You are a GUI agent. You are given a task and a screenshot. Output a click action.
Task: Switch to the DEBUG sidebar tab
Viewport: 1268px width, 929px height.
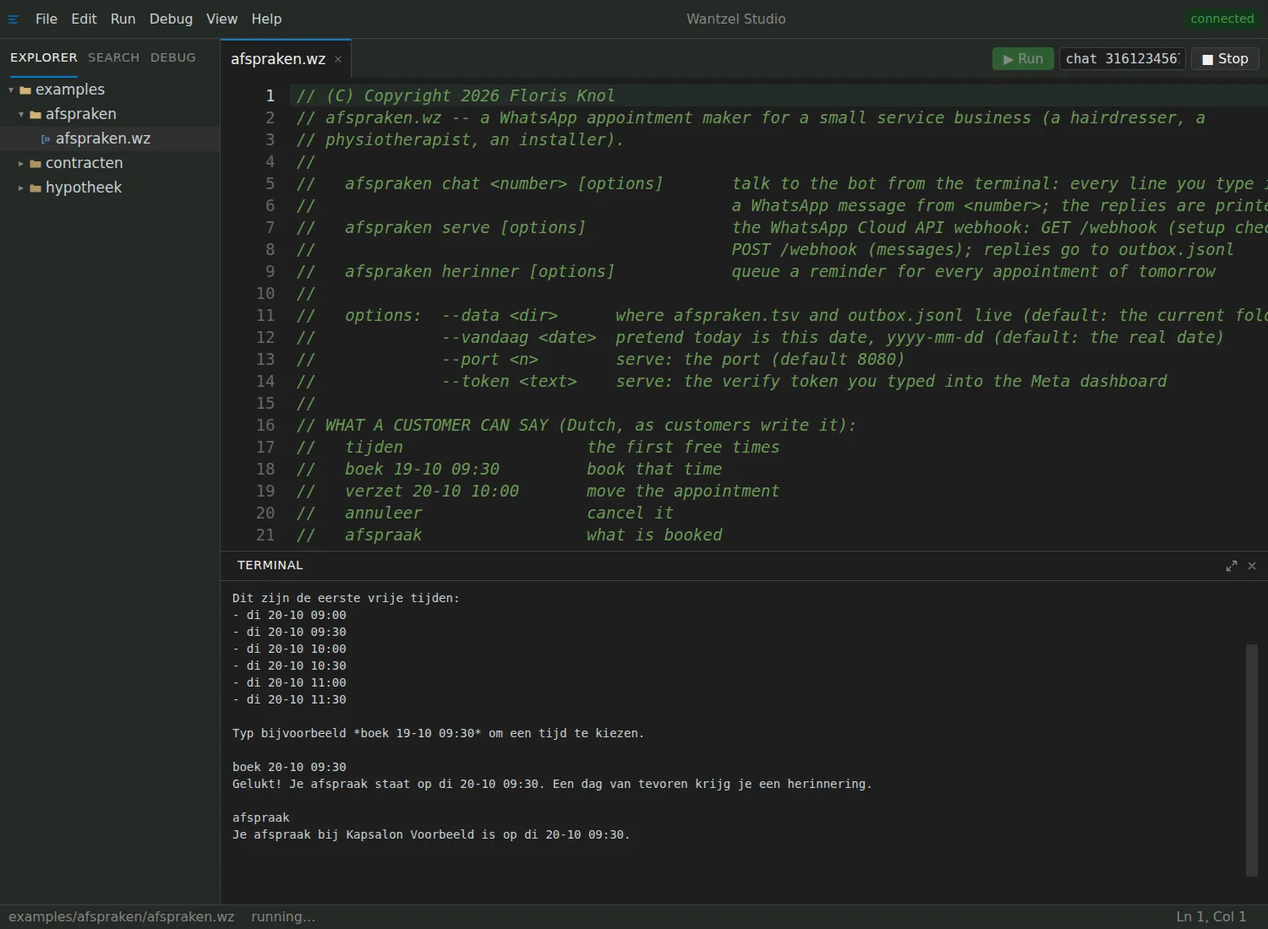173,57
